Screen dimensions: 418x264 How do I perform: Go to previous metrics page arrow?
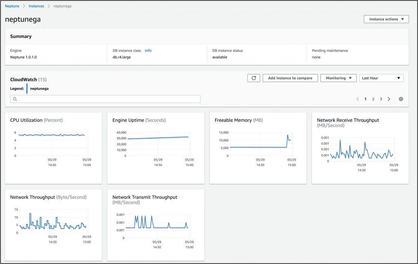pos(358,99)
